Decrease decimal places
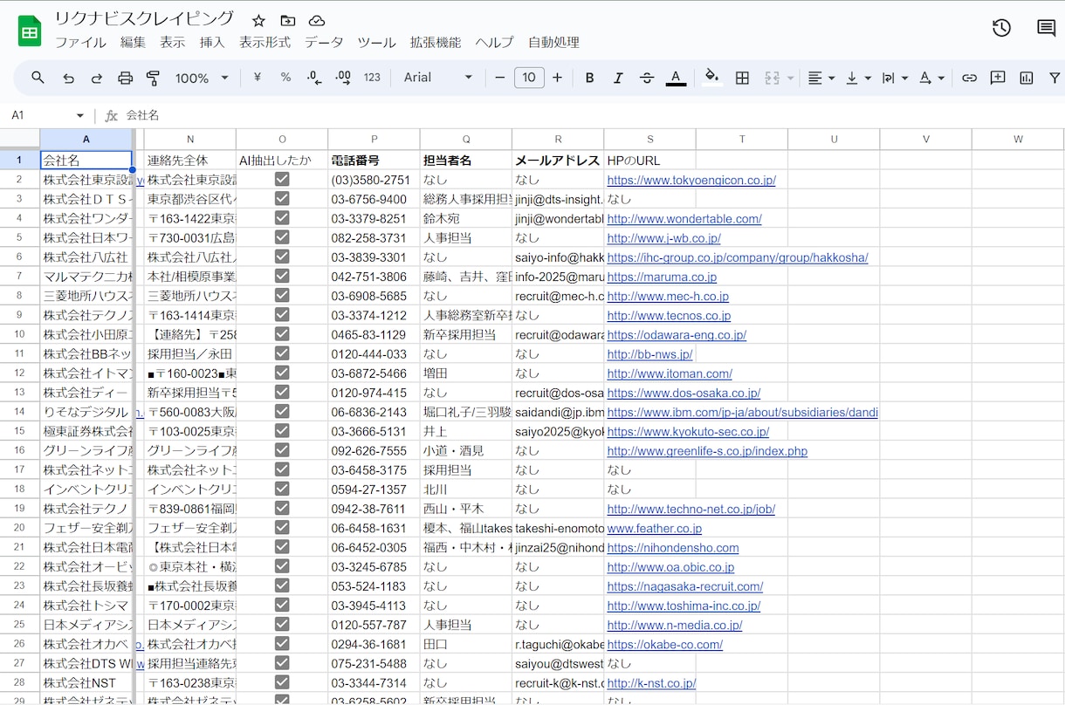This screenshot has height=705, width=1065. click(x=314, y=78)
